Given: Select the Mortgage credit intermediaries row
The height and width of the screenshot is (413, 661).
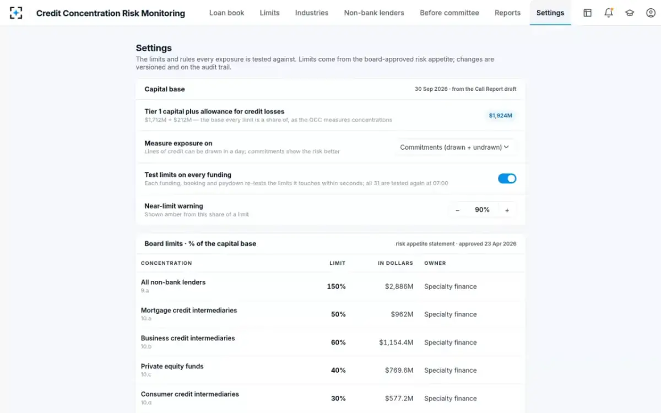Looking at the screenshot, I should (330, 314).
